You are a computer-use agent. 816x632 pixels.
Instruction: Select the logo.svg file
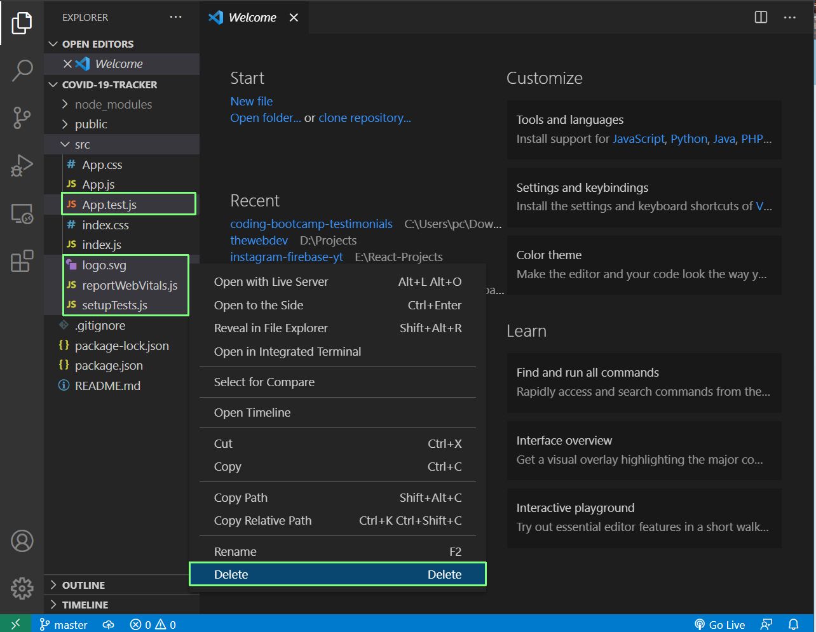point(122,265)
